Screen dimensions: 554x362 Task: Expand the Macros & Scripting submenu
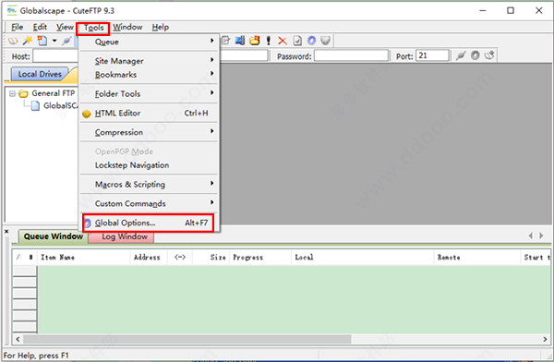[149, 184]
